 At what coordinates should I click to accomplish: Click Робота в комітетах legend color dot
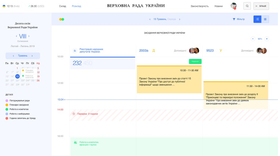point(7,109)
